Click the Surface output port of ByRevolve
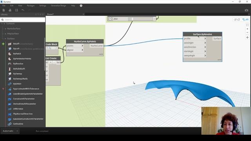 point(217,38)
